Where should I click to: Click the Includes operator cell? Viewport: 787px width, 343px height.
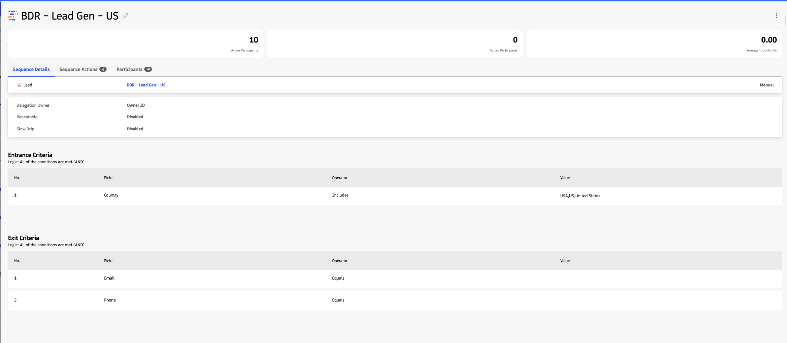point(340,195)
